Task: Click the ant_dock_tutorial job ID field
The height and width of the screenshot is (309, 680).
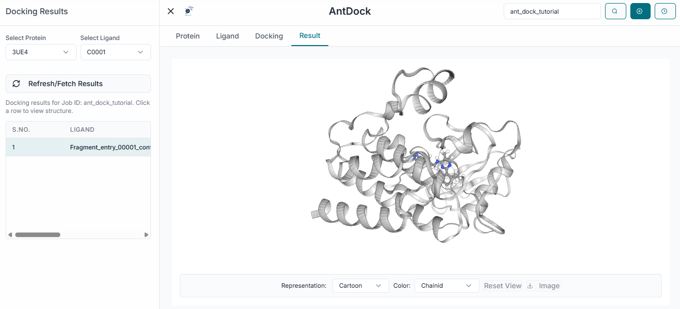Action: [x=552, y=11]
